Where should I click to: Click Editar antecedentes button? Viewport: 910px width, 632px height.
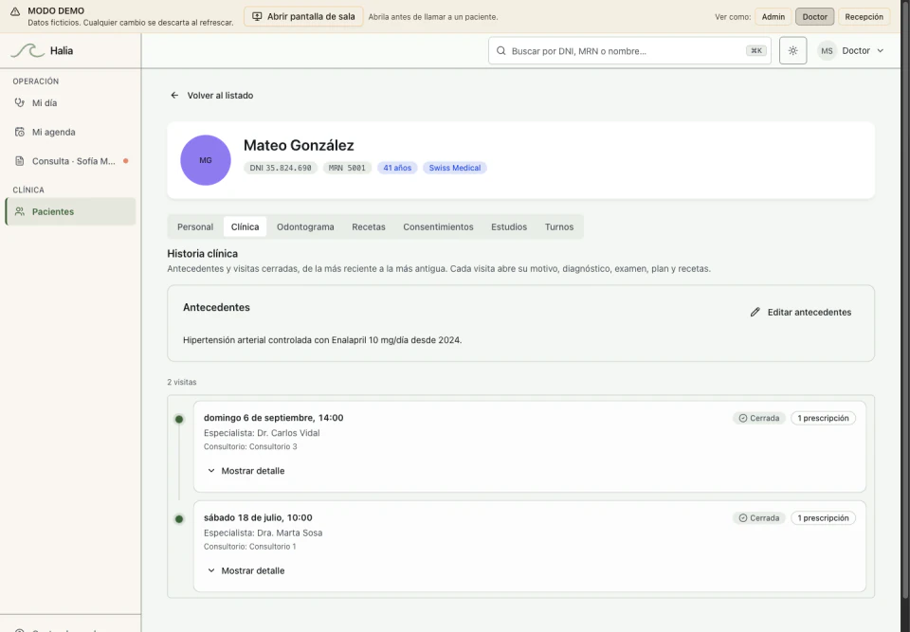[801, 313]
